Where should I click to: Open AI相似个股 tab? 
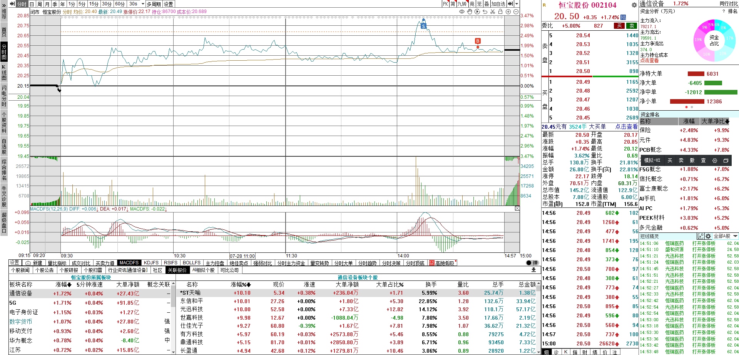[x=204, y=270]
